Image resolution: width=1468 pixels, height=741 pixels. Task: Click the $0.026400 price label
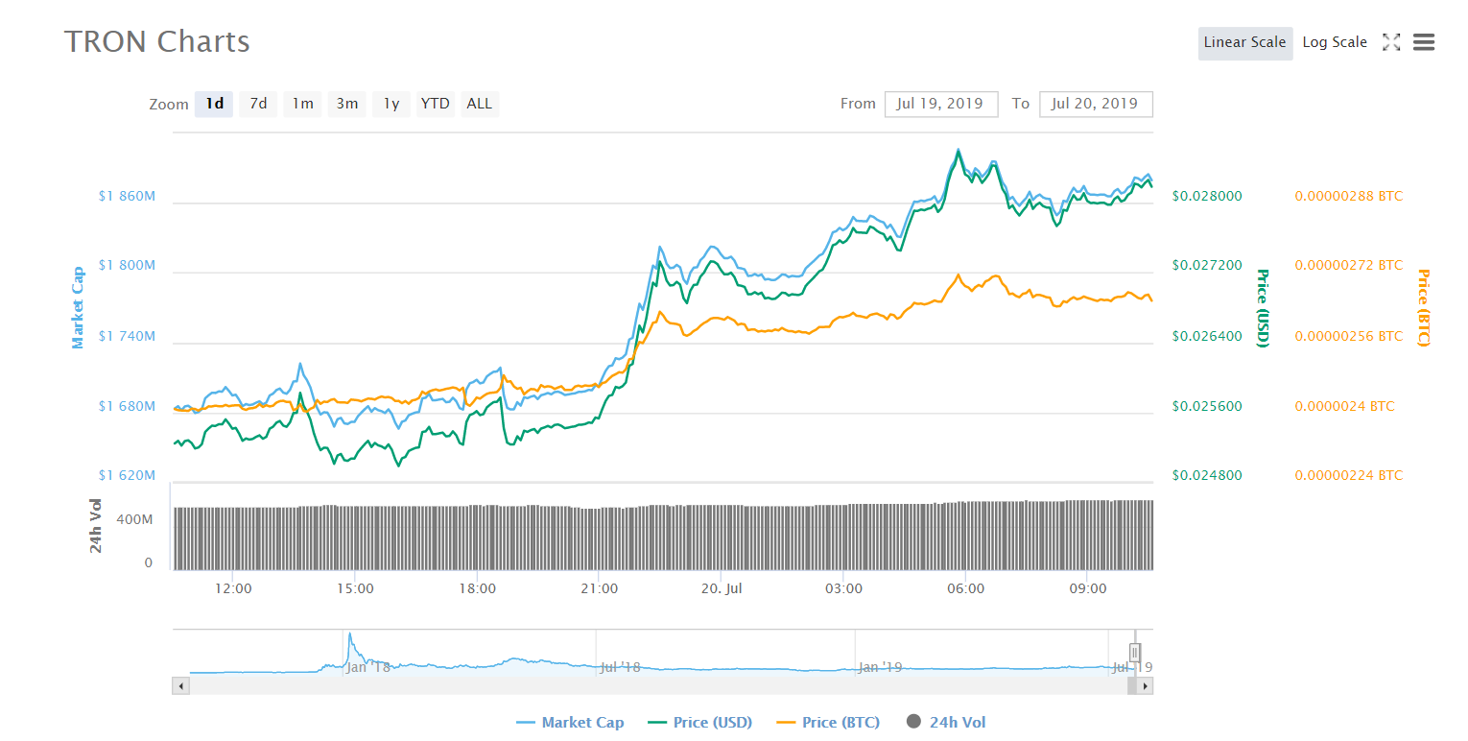1207,337
